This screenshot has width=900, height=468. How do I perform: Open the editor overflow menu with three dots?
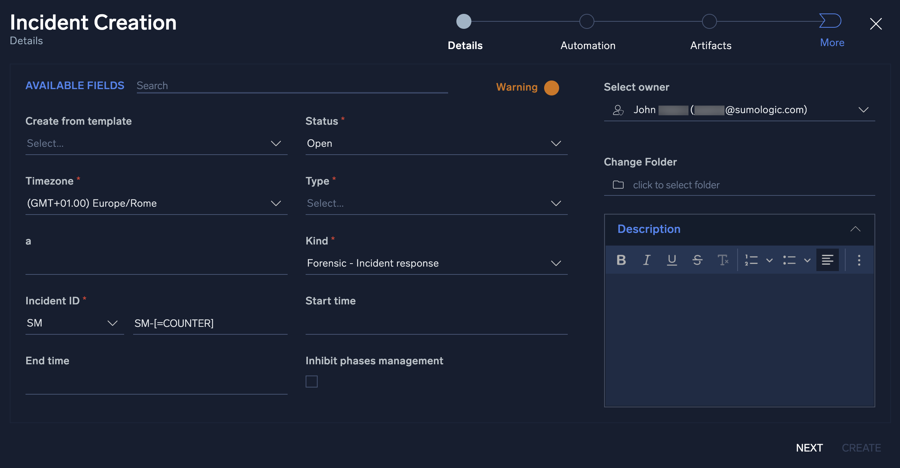pos(859,260)
